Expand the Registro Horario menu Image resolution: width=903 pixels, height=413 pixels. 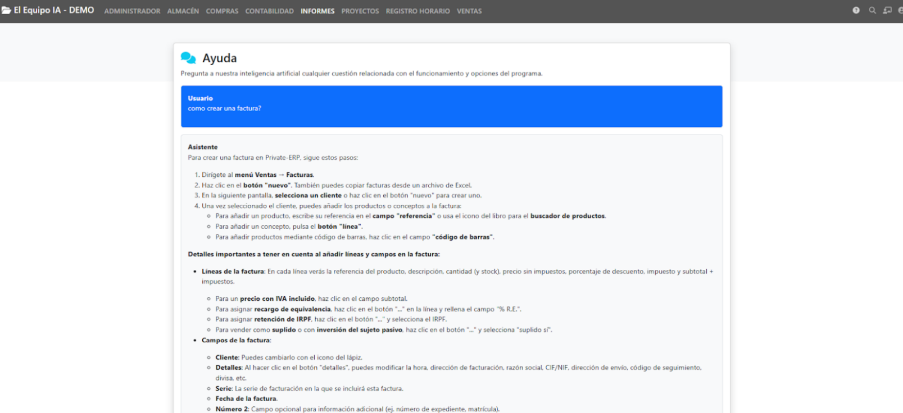(418, 11)
